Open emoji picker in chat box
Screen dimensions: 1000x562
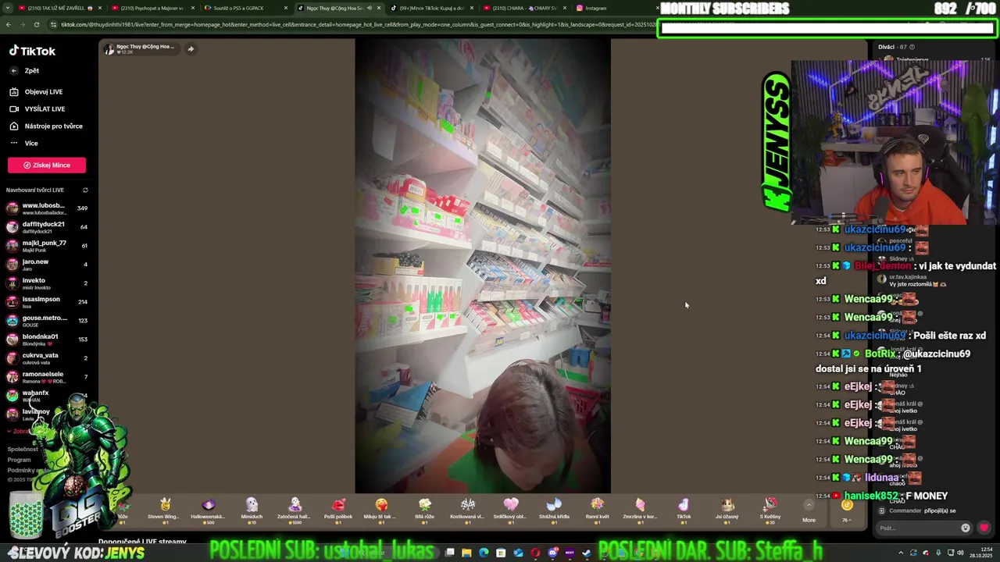tap(966, 528)
